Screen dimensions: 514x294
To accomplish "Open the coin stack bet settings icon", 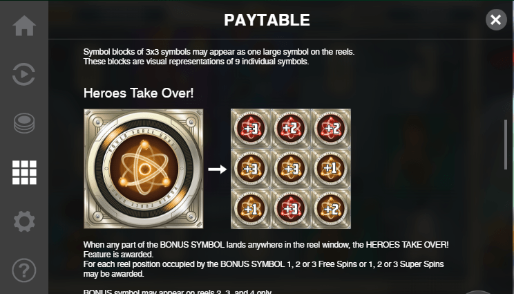I will pos(24,123).
